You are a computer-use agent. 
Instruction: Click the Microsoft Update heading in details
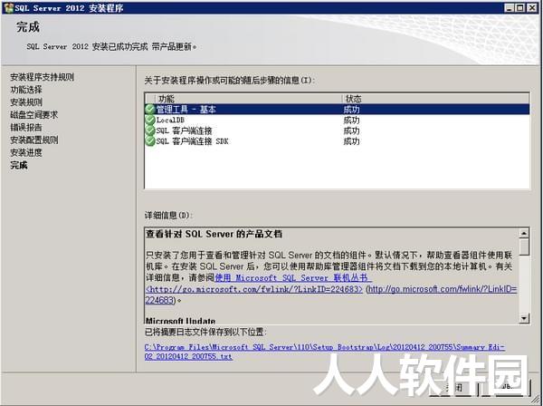180,321
